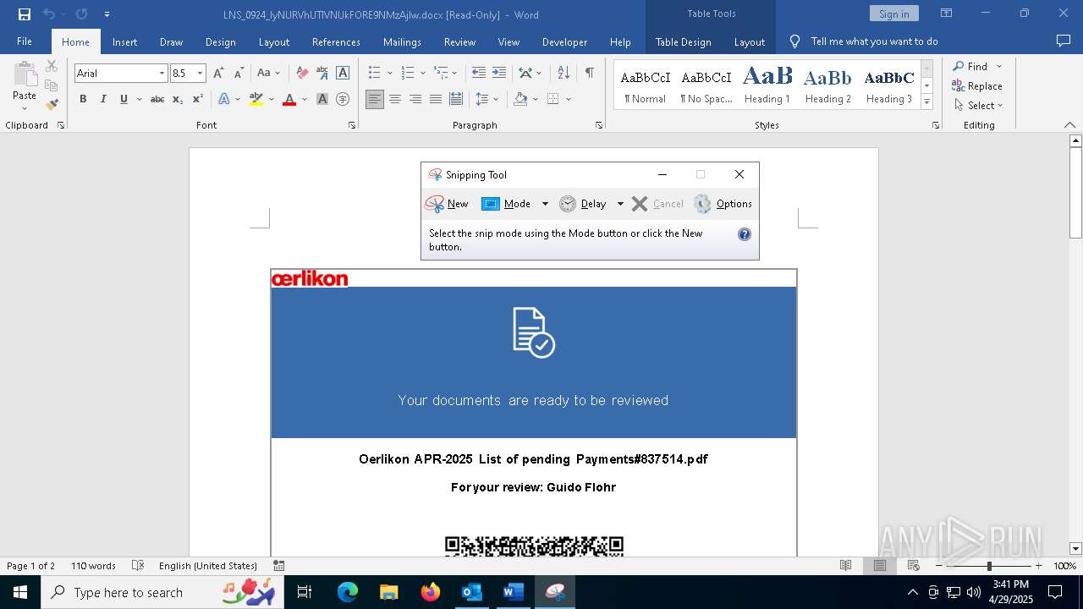Image resolution: width=1083 pixels, height=609 pixels.
Task: Click the Sign in button
Action: pos(893,14)
